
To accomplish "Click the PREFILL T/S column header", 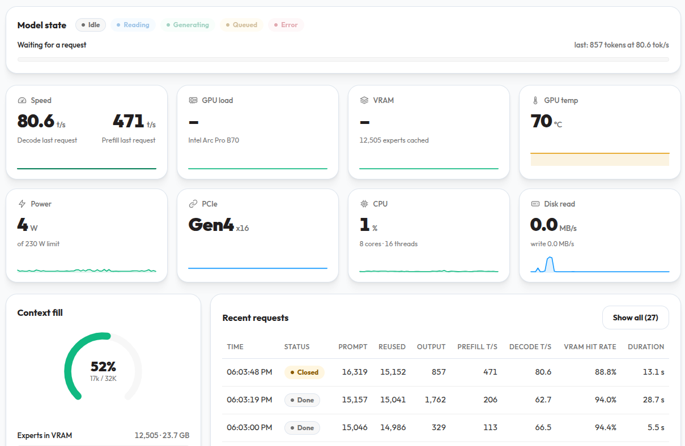I will [x=478, y=347].
